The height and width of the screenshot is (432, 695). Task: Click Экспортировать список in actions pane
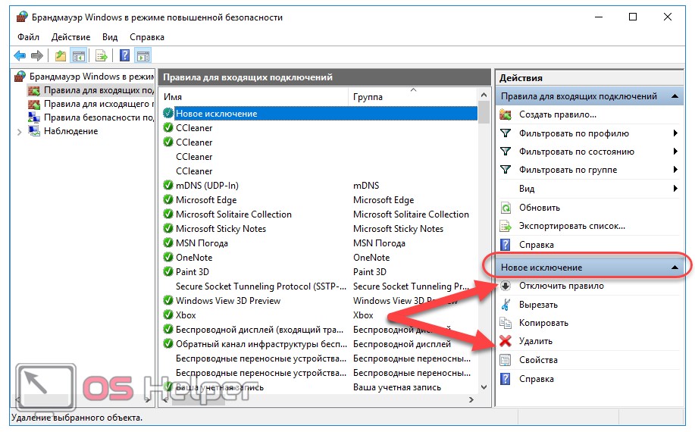pos(571,226)
